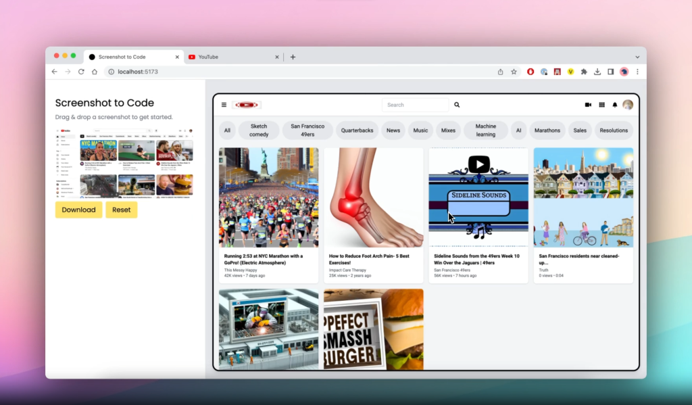Focus the Search input field
This screenshot has width=692, height=405.
point(416,105)
